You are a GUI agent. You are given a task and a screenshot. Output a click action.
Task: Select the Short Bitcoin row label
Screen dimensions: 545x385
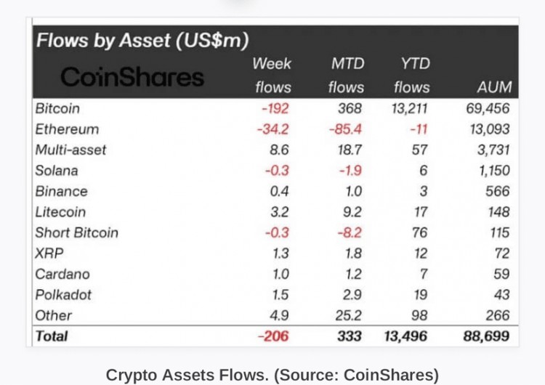76,232
